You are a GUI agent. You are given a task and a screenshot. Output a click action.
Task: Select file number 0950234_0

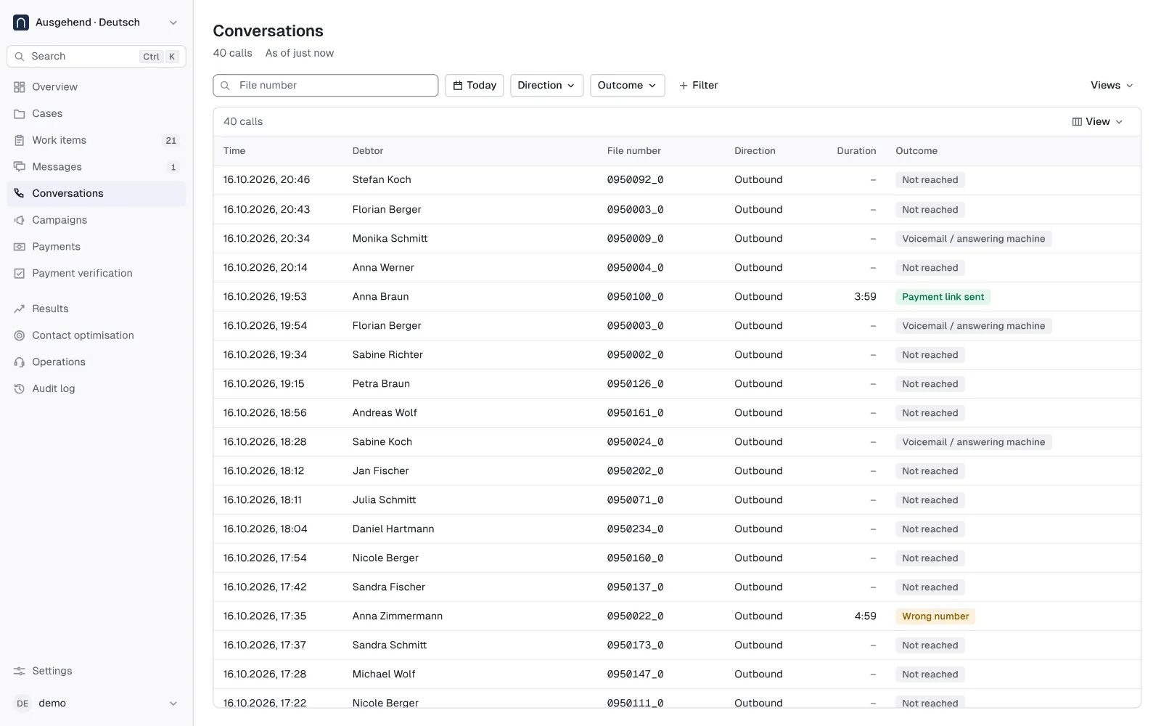tap(635, 529)
